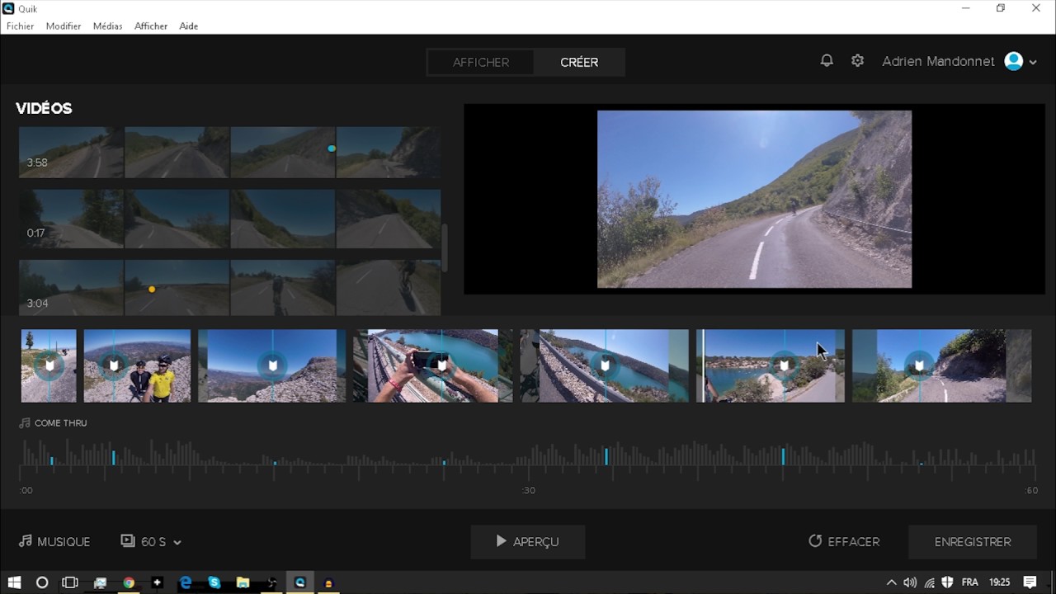Image resolution: width=1056 pixels, height=594 pixels.
Task: Click the Adrien Mandonnet account name
Action: 938,62
